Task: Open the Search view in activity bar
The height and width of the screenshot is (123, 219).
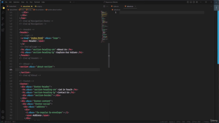Action: pos(3,13)
